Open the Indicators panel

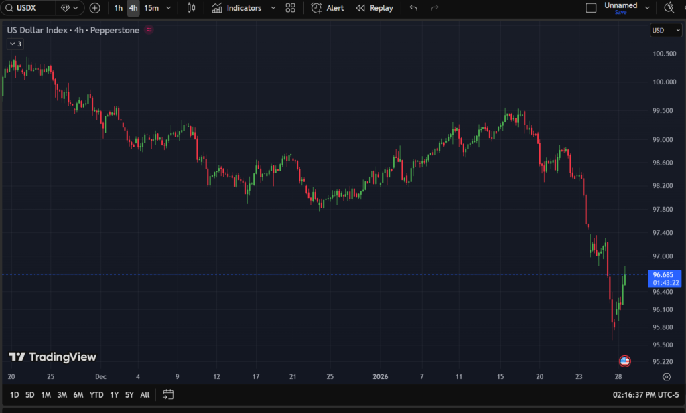coord(236,9)
